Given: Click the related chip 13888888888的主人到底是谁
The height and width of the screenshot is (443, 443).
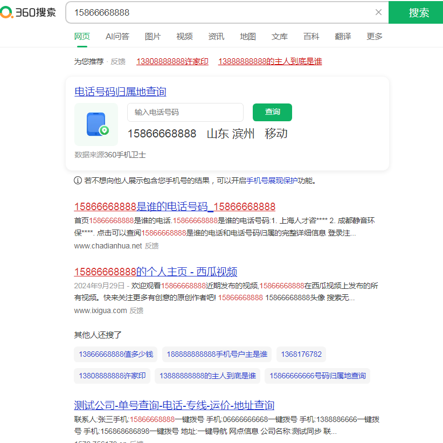Looking at the screenshot, I should coord(207,376).
